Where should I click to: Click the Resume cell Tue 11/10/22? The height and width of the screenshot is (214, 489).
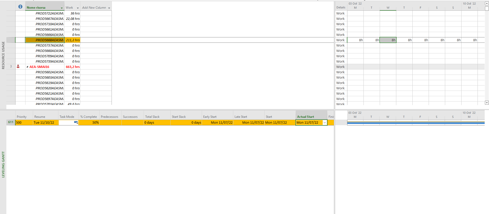46,122
